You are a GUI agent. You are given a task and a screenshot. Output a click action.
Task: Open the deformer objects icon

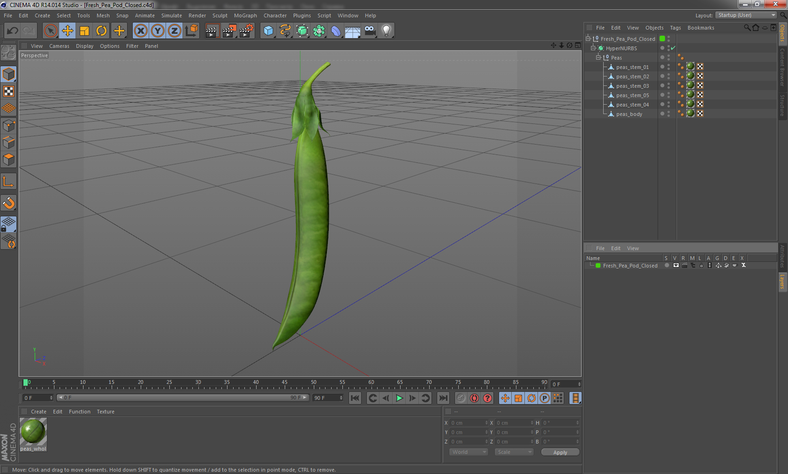(x=336, y=31)
